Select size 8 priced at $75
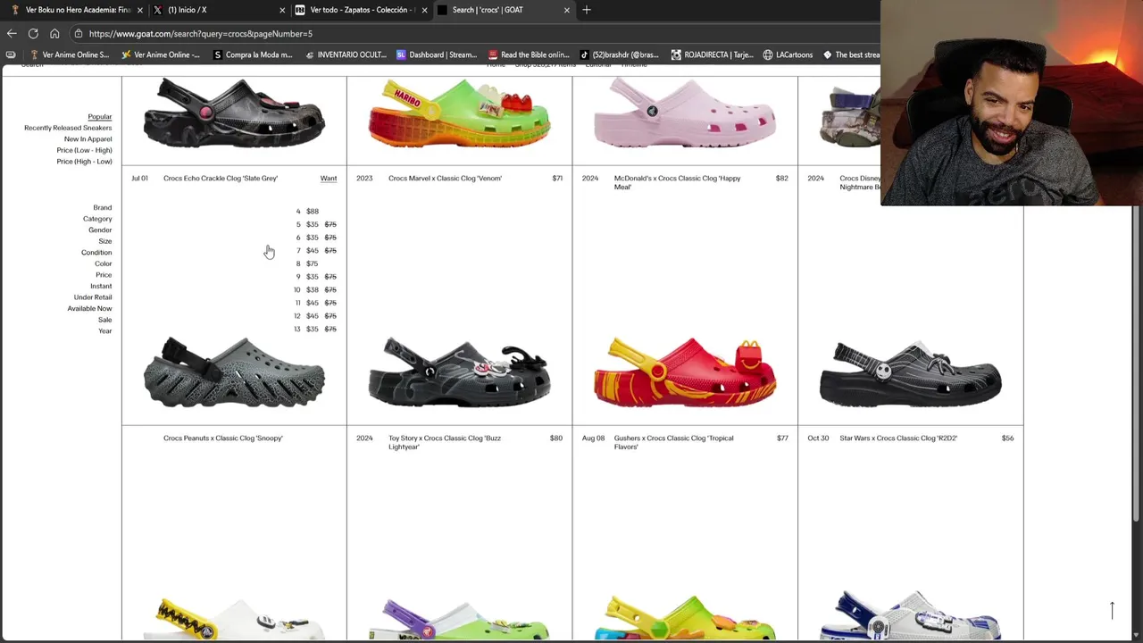1143x643 pixels. point(307,263)
